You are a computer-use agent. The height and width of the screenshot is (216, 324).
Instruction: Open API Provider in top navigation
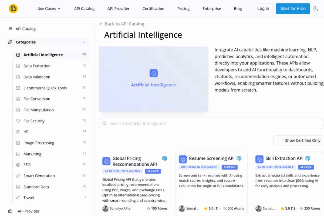click(x=118, y=9)
